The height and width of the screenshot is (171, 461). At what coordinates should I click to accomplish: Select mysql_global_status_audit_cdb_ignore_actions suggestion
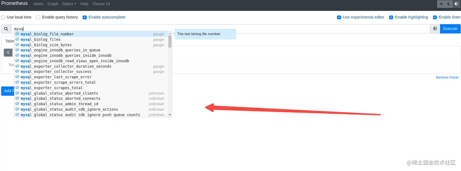pyautogui.click(x=91, y=109)
